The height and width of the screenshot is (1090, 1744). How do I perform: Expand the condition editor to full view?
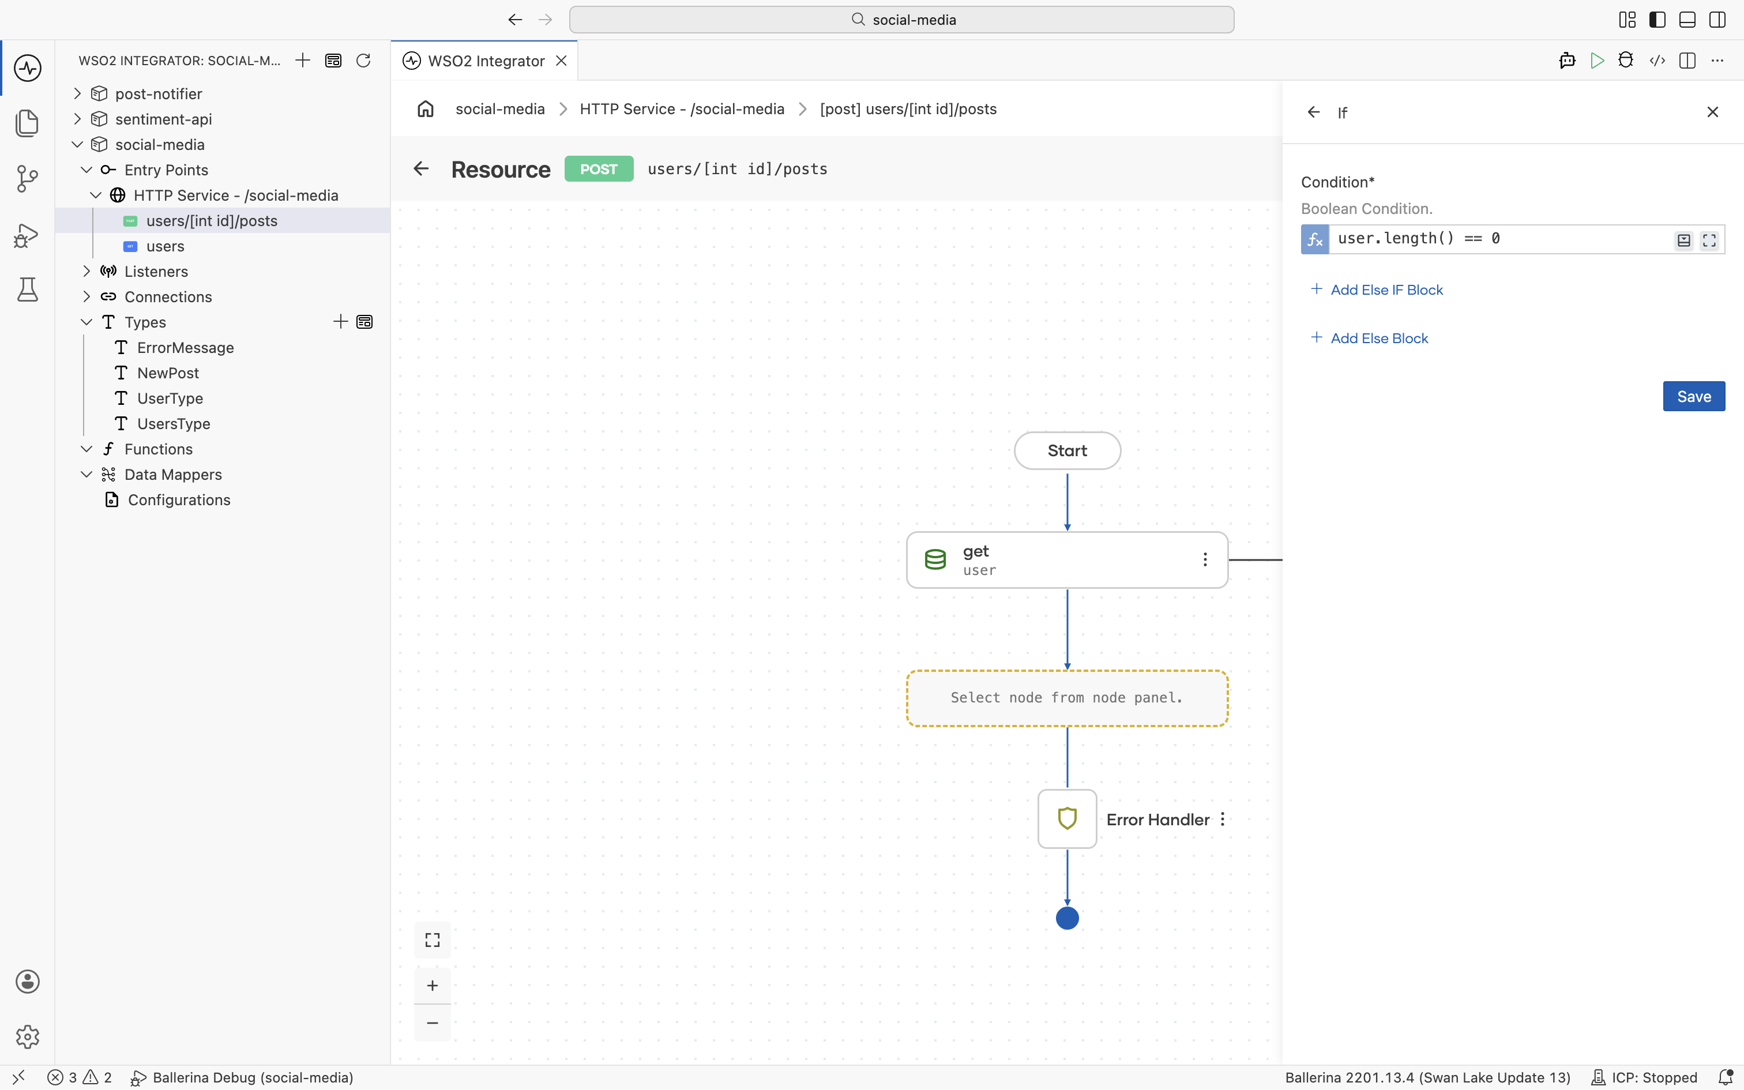coord(1709,240)
